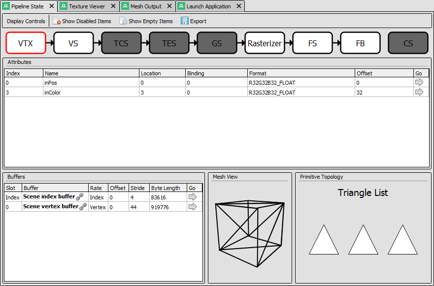Switch to the Mesh Output tab
The width and height of the screenshot is (434, 286).
click(146, 6)
